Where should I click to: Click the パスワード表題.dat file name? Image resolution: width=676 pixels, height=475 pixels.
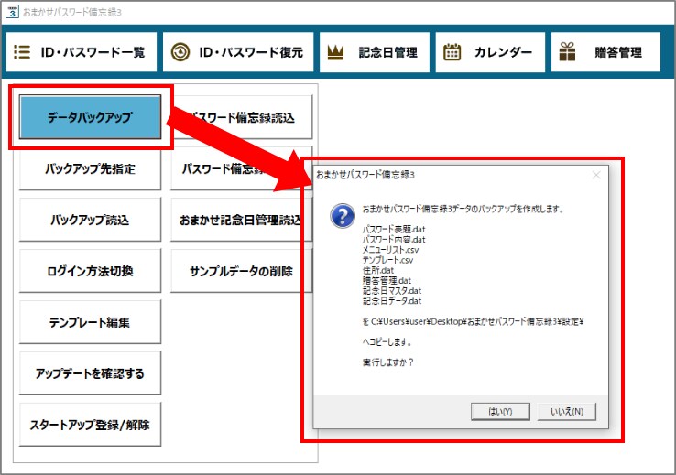pos(394,230)
